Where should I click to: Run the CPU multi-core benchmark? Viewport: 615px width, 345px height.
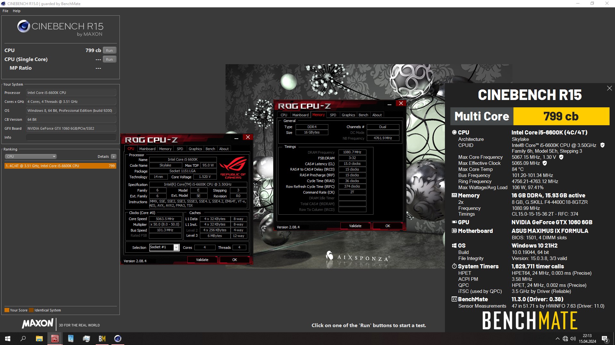click(x=109, y=50)
